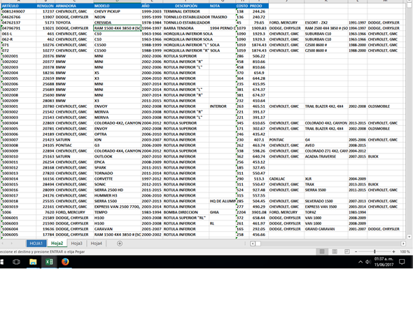Click the horizontal scrollbar left arrow
The width and height of the screenshot is (420, 336).
click(253, 244)
